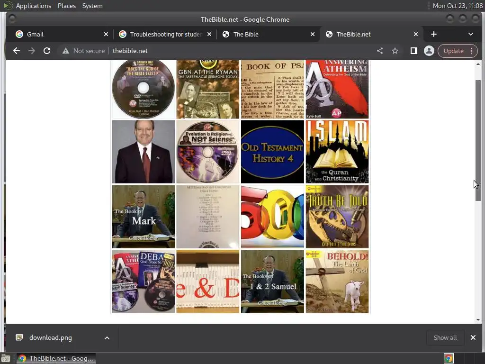Click the page vertical scrollbar thumb
The width and height of the screenshot is (485, 364).
coord(478,140)
